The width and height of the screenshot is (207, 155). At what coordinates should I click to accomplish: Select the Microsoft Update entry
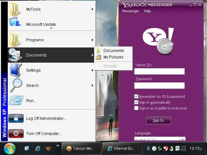pos(51,24)
